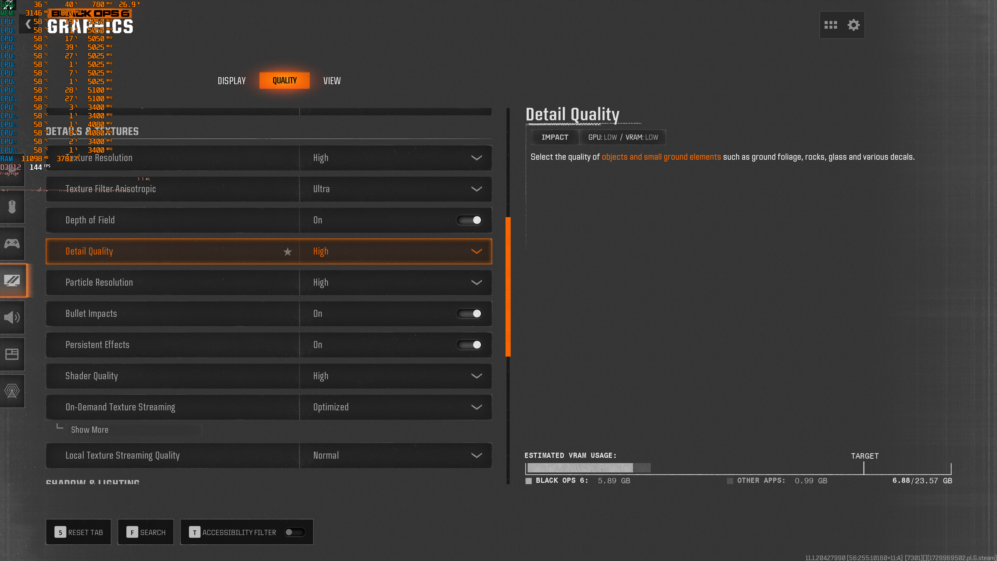Toggle Depth of Field off
This screenshot has height=561, width=997.
click(x=469, y=220)
